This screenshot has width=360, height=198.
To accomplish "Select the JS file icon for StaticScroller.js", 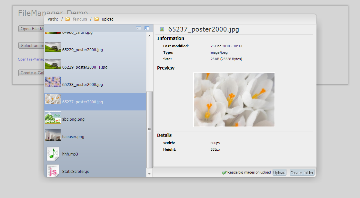I will coord(53,171).
